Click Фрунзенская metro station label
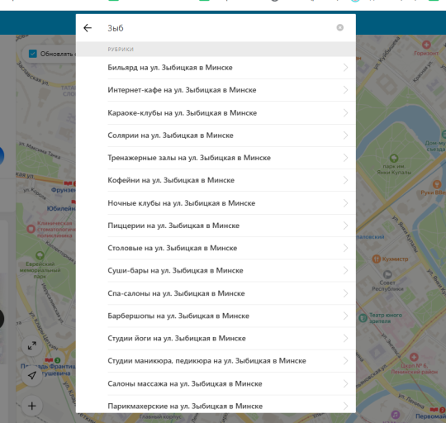 coord(64,190)
